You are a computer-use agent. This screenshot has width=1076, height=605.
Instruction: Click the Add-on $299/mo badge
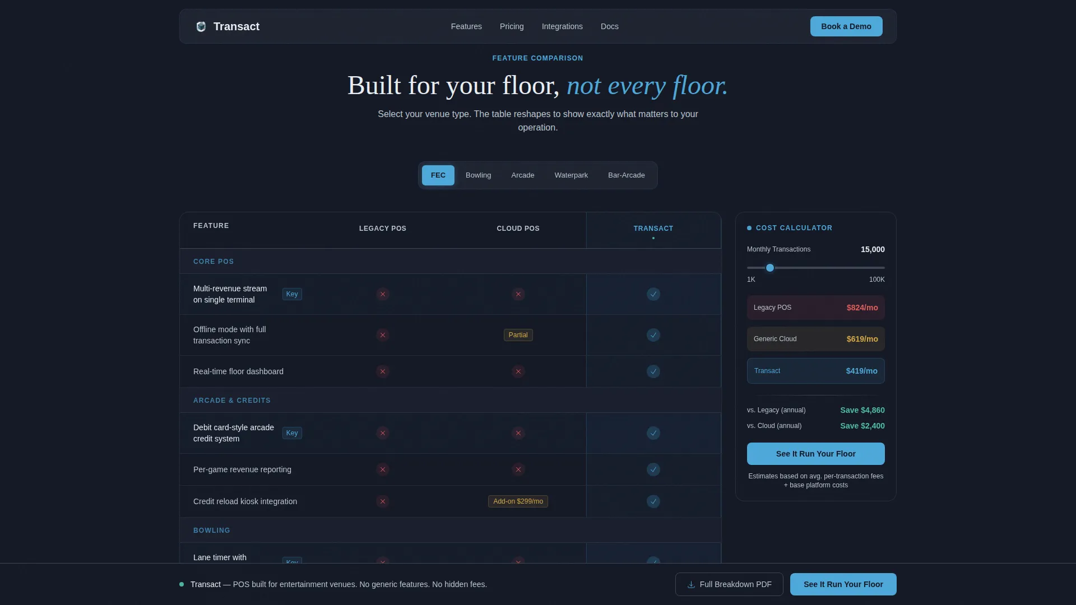click(518, 501)
